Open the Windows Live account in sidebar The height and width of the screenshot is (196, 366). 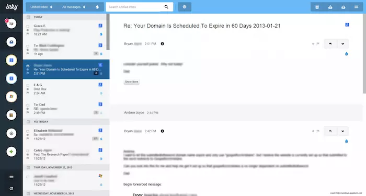[x=11, y=97]
